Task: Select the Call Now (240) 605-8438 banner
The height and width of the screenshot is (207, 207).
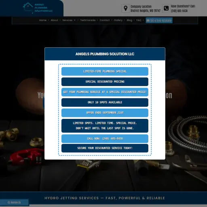Action: [105, 139]
